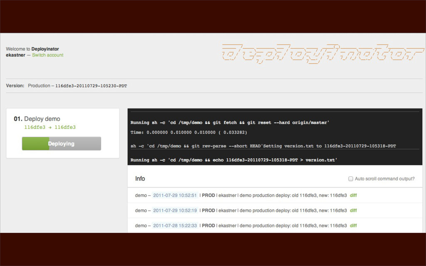The image size is (426, 266).
Task: Click 'Welcome to Deployinator' text
Action: (32, 49)
